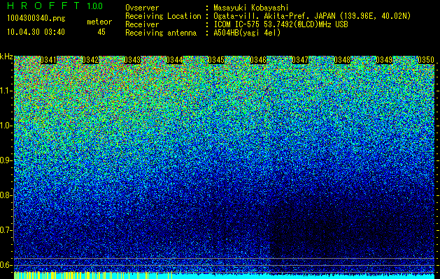This screenshot has width=440, height=279.
Task: Click the 0349 time marker
Action: pyautogui.click(x=384, y=60)
